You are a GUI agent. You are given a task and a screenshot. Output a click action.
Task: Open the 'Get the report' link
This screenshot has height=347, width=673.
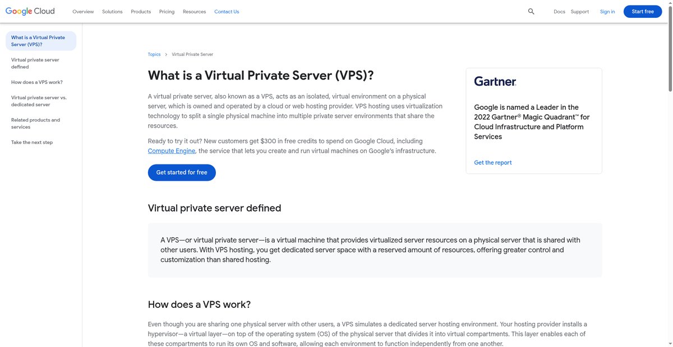(493, 162)
